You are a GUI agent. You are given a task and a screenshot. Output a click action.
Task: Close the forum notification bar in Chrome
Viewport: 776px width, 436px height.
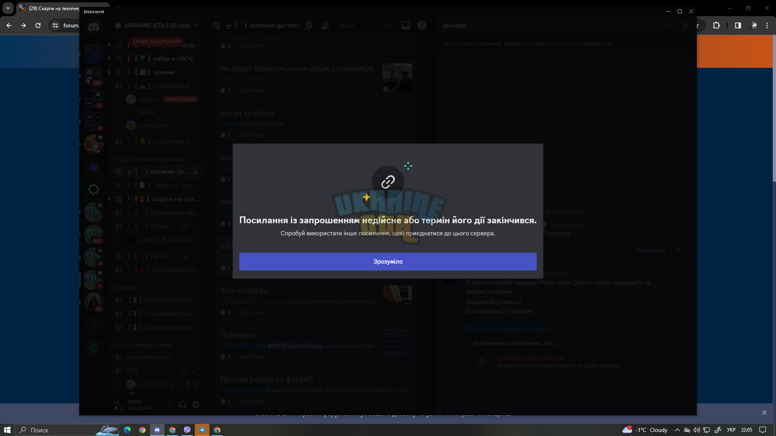pyautogui.click(x=764, y=413)
